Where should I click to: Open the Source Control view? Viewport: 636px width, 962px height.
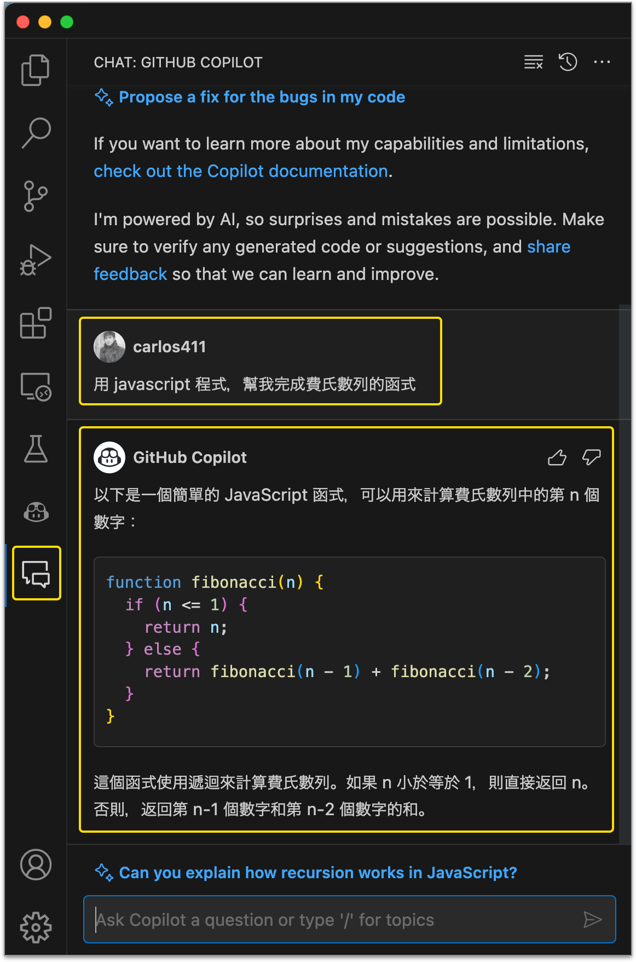[36, 196]
